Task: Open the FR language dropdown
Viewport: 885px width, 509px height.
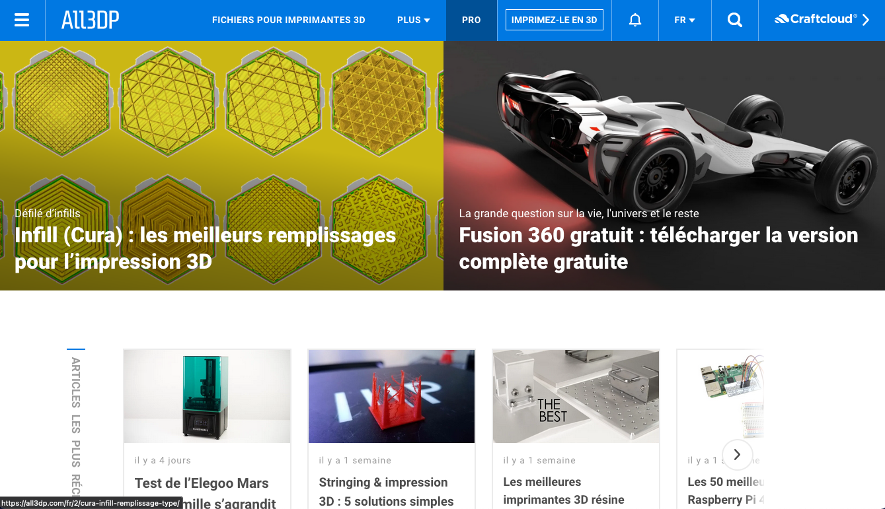Action: click(685, 20)
